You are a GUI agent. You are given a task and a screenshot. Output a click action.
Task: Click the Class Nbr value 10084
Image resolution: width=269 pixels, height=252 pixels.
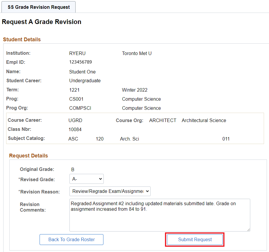75,129
